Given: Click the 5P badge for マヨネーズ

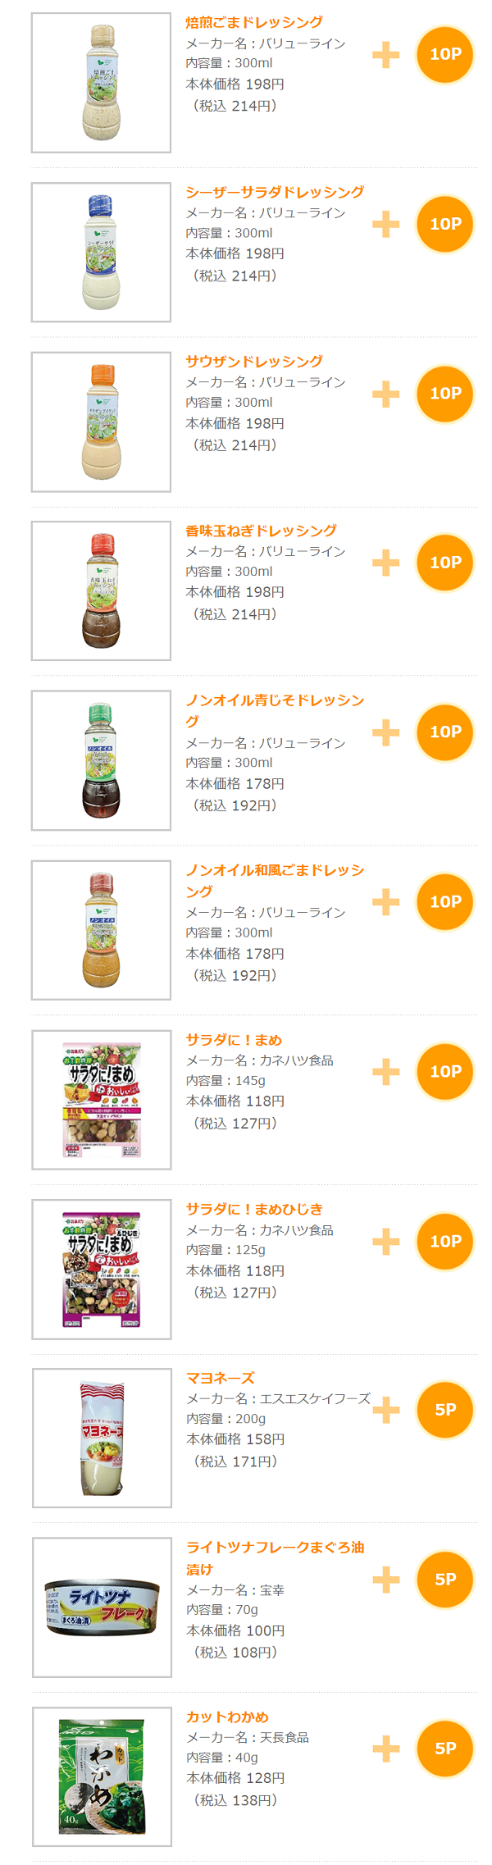Looking at the screenshot, I should tap(444, 1410).
